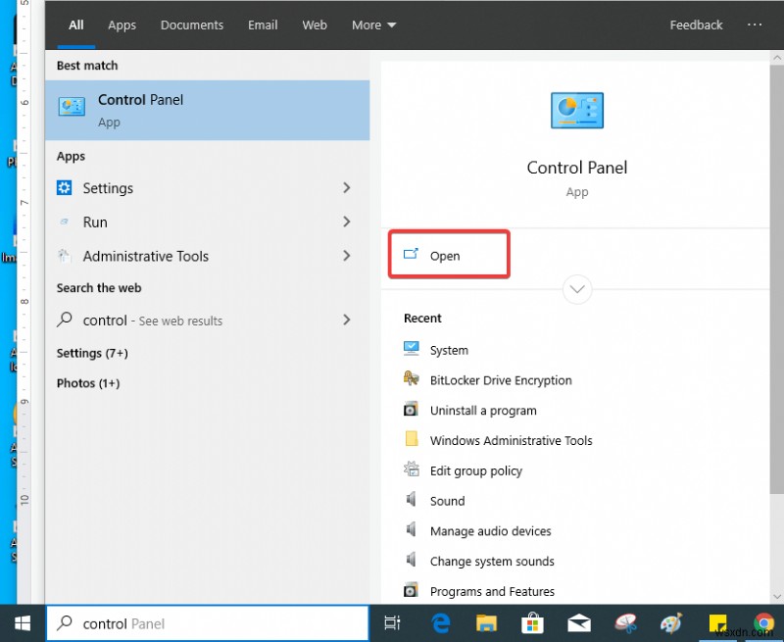This screenshot has height=642, width=784.
Task: Switch to the Apps tab
Action: pos(122,25)
